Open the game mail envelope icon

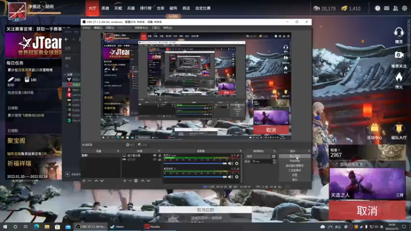[x=387, y=8]
